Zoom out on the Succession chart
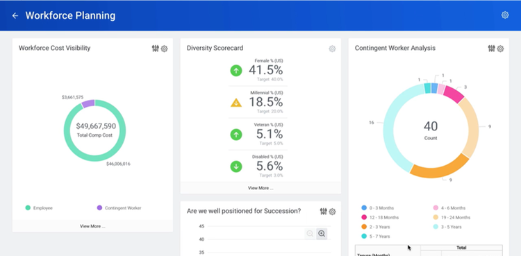 point(310,234)
